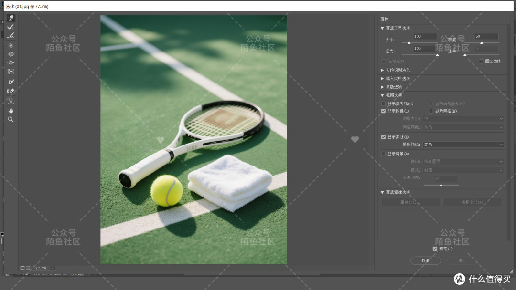Open the 使用 dropdown showing 所有图层

pos(463,162)
